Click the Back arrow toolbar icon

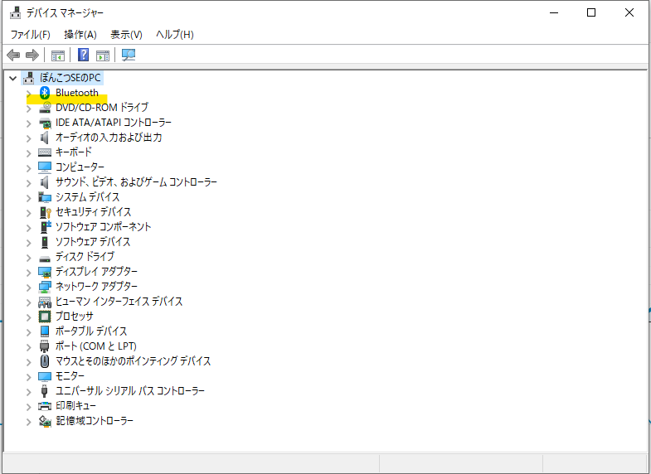[13, 55]
